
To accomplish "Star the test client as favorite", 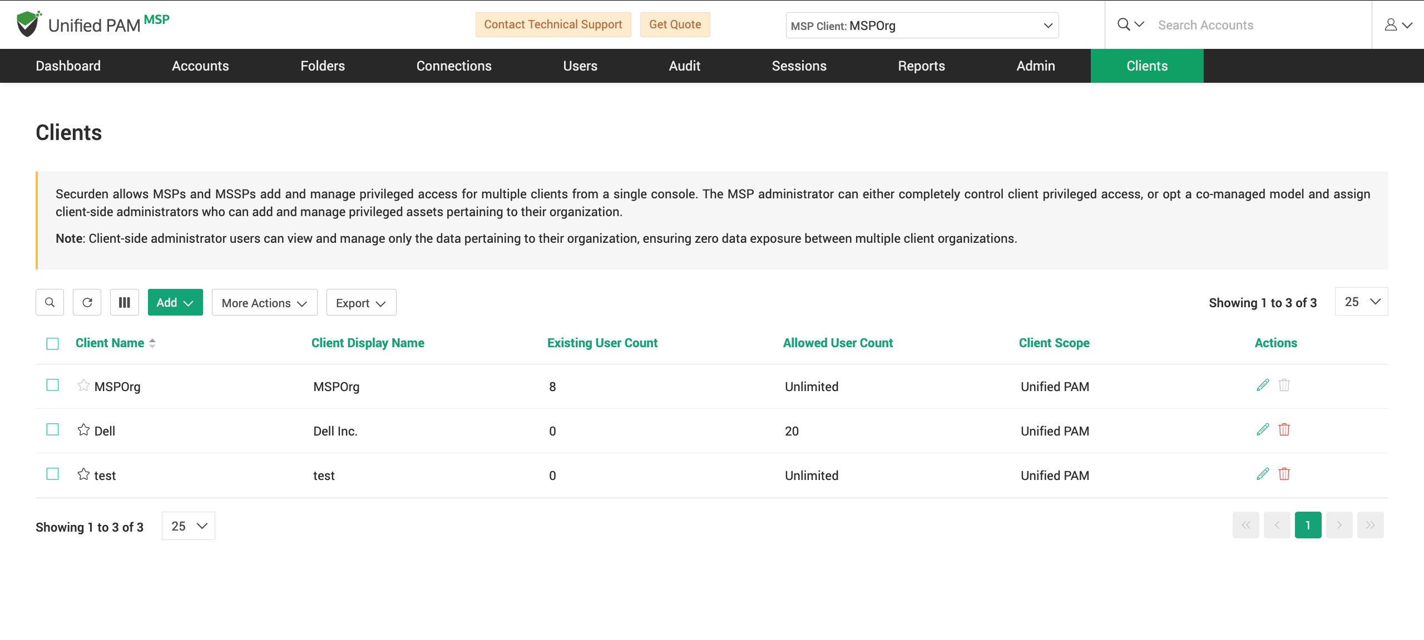I will (x=83, y=474).
